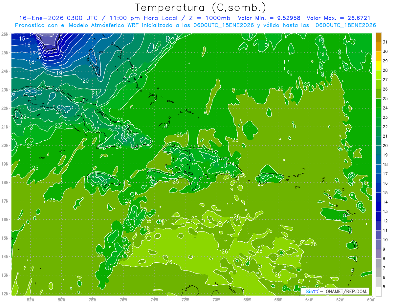Click the longitude axis label "66W"

coord(278,299)
